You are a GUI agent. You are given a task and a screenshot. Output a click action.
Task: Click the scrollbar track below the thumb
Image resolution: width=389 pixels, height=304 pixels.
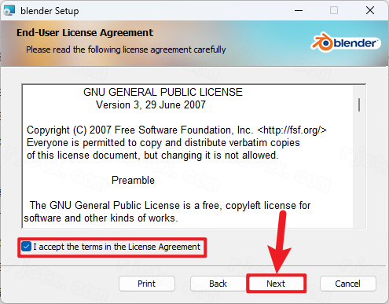pyautogui.click(x=359, y=170)
